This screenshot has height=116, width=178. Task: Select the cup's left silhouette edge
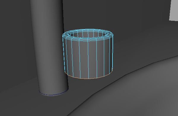(x=64, y=55)
